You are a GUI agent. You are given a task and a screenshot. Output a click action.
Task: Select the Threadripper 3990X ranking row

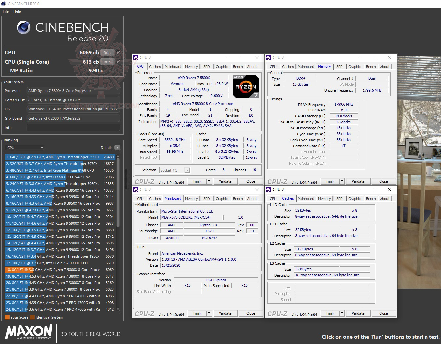coord(60,157)
